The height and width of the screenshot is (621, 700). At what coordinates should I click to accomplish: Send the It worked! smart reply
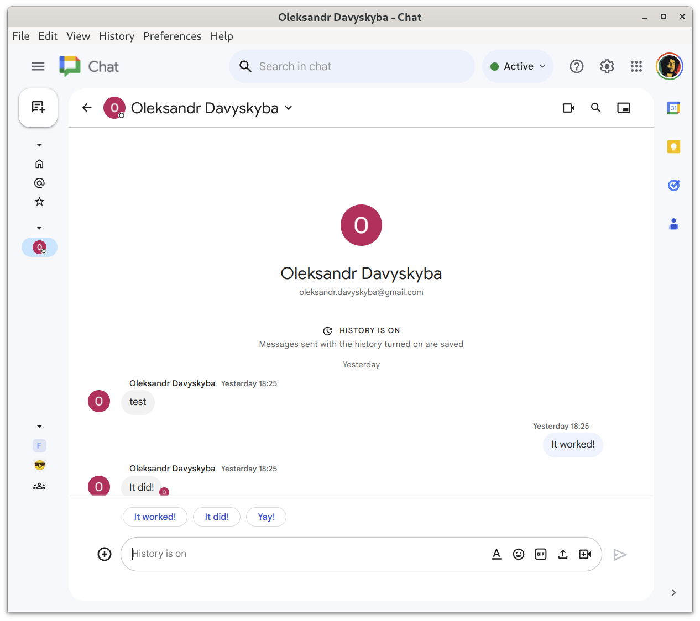coord(155,517)
